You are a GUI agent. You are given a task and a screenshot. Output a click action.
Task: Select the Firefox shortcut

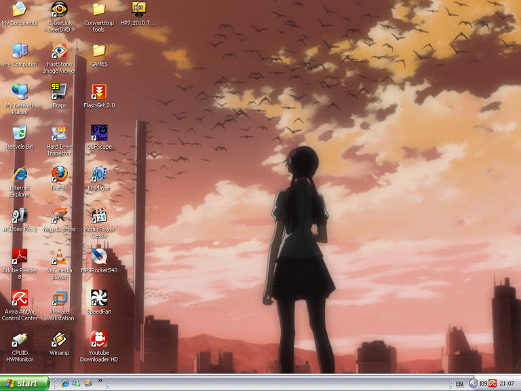point(60,179)
